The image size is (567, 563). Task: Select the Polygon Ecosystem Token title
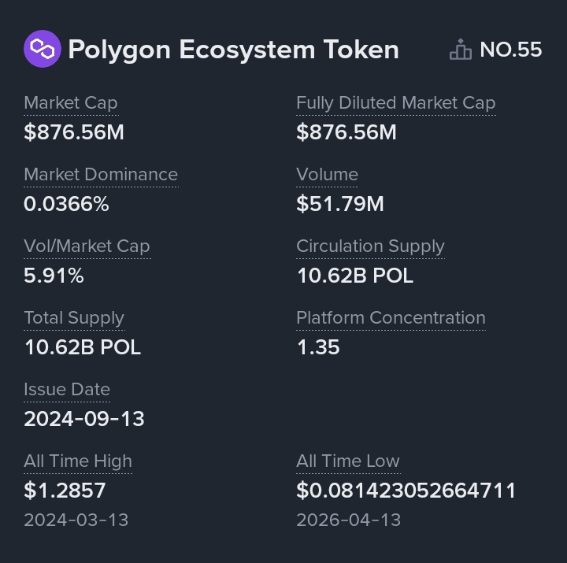(233, 50)
